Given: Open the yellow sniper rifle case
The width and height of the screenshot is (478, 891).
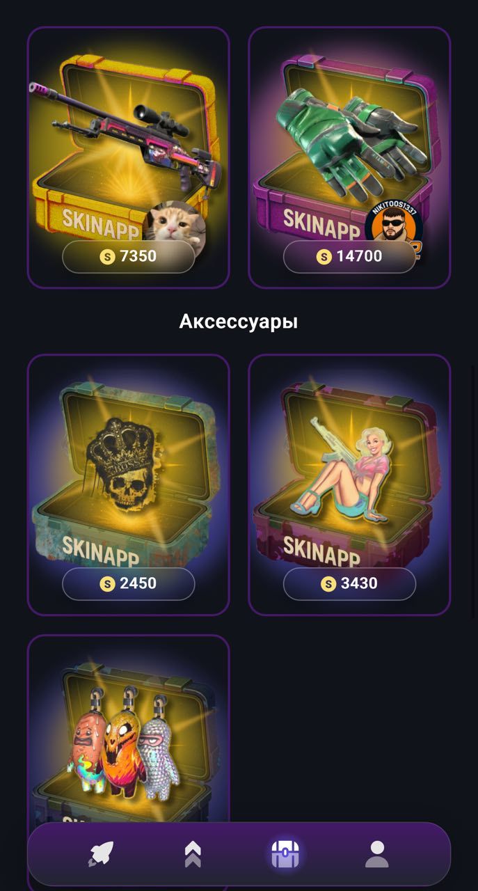Looking at the screenshot, I should (128, 157).
